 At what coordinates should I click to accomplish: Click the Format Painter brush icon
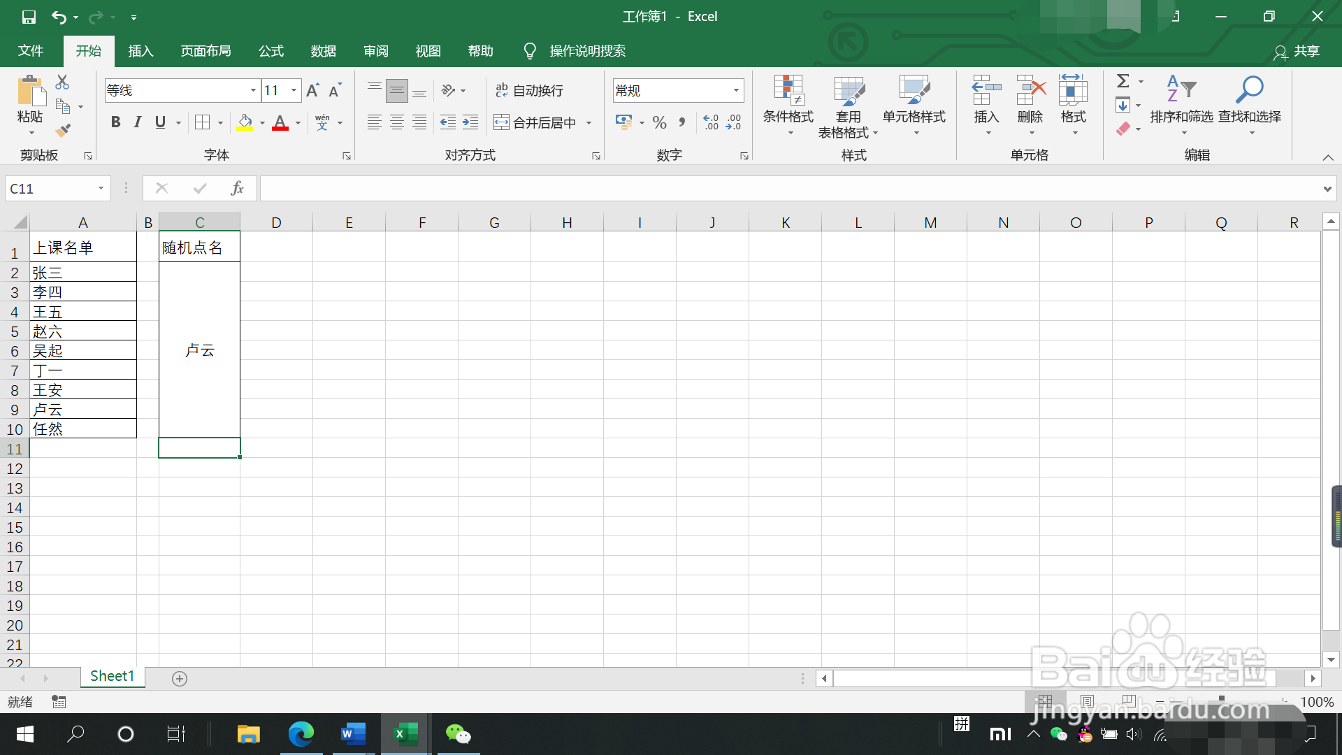(x=63, y=130)
